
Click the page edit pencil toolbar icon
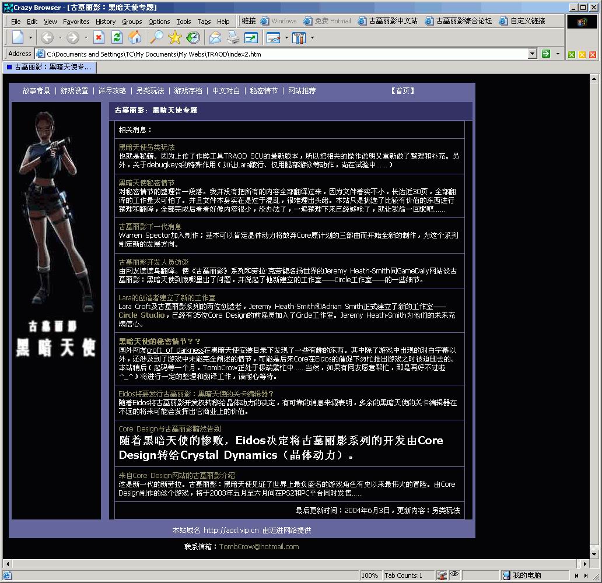274,37
